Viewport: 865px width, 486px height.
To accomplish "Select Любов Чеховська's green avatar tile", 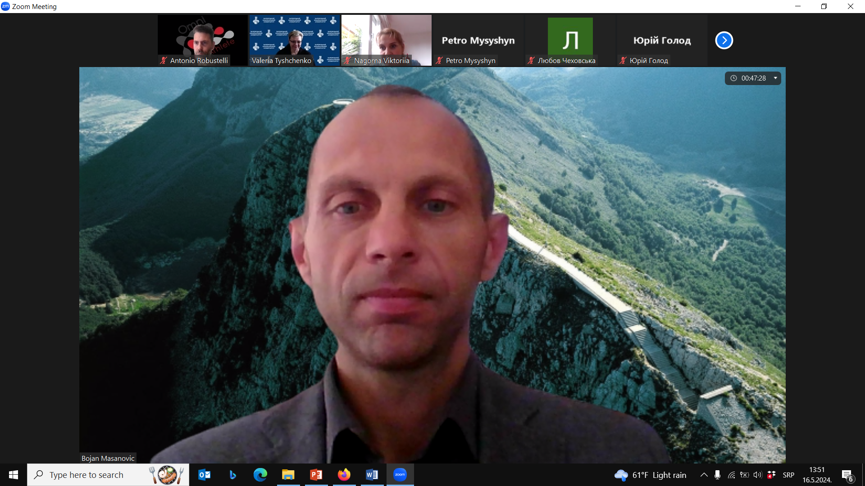I will coord(570,40).
